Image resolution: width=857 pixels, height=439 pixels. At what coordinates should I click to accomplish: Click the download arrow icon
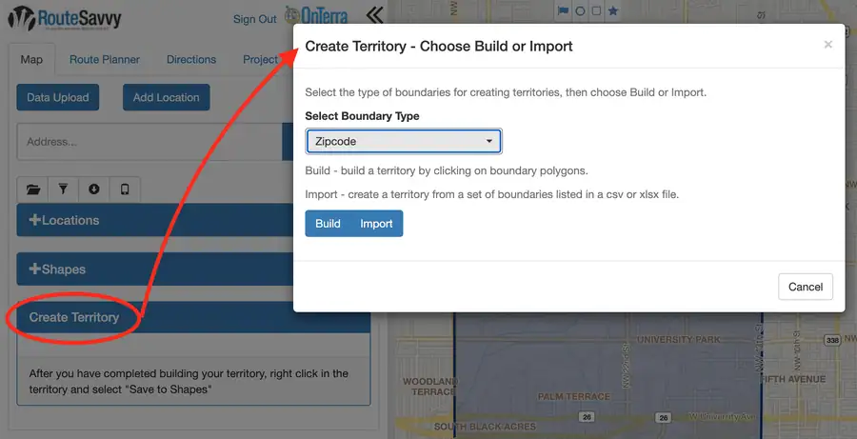click(x=94, y=190)
